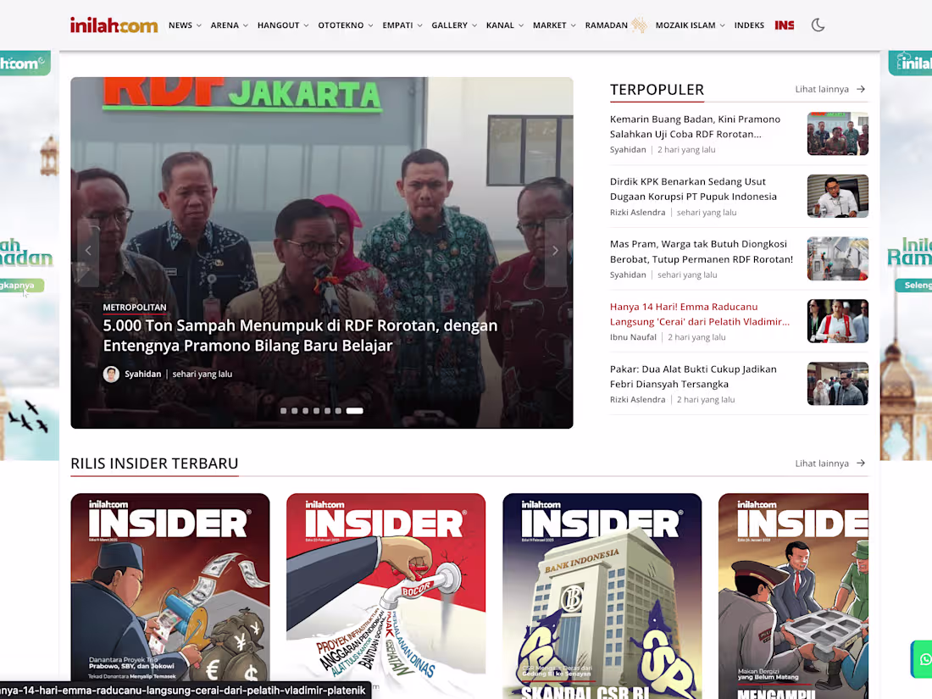The image size is (932, 699).
Task: Click the red INS icon in navbar
Action: pyautogui.click(x=784, y=25)
